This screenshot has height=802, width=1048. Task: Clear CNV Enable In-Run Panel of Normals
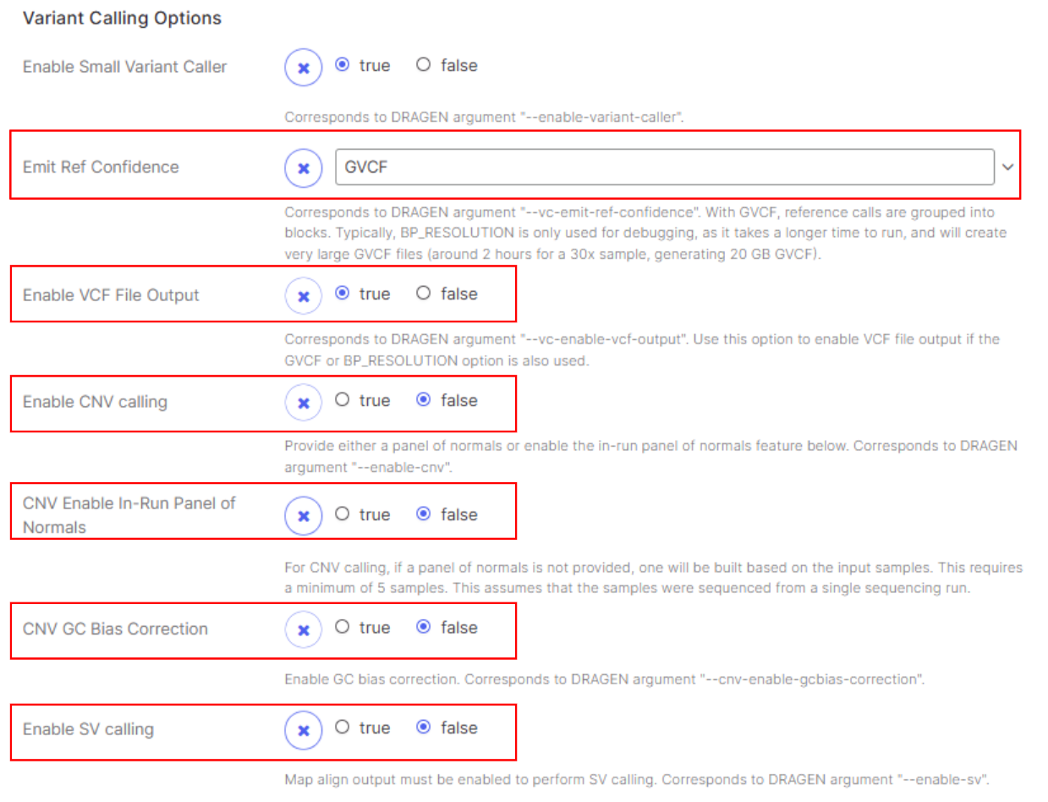click(304, 515)
